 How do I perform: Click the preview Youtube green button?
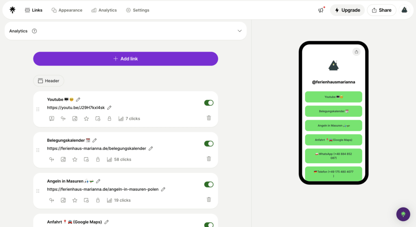click(x=334, y=97)
